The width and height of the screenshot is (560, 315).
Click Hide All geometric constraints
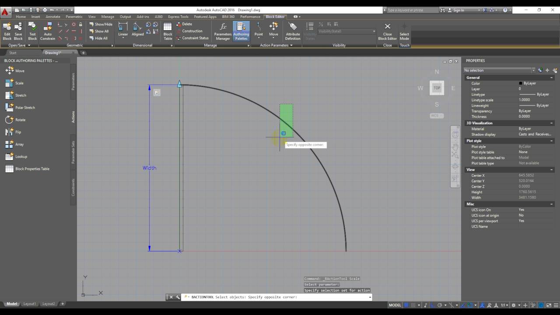click(98, 38)
